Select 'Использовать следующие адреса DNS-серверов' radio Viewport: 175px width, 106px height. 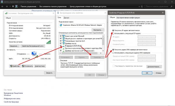(113, 53)
